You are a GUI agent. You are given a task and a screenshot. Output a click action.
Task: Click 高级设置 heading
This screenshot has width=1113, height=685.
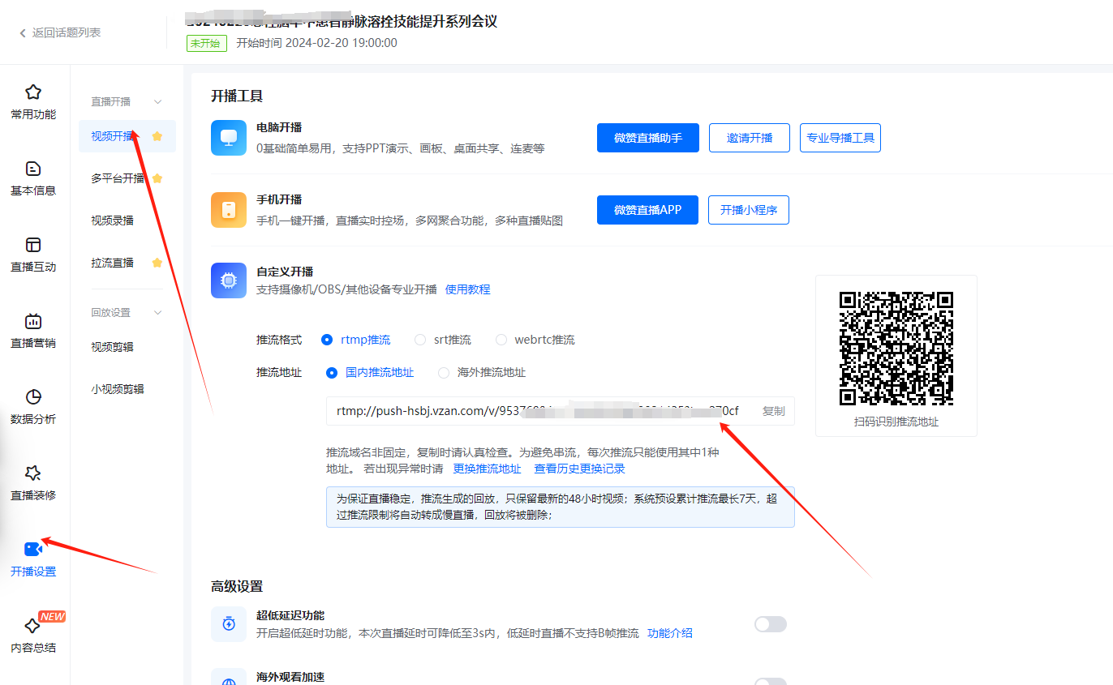(x=237, y=586)
